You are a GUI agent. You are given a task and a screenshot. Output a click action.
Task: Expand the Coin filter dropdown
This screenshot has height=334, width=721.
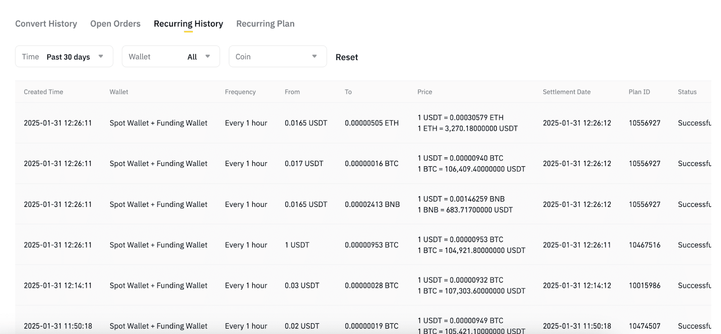tap(278, 57)
